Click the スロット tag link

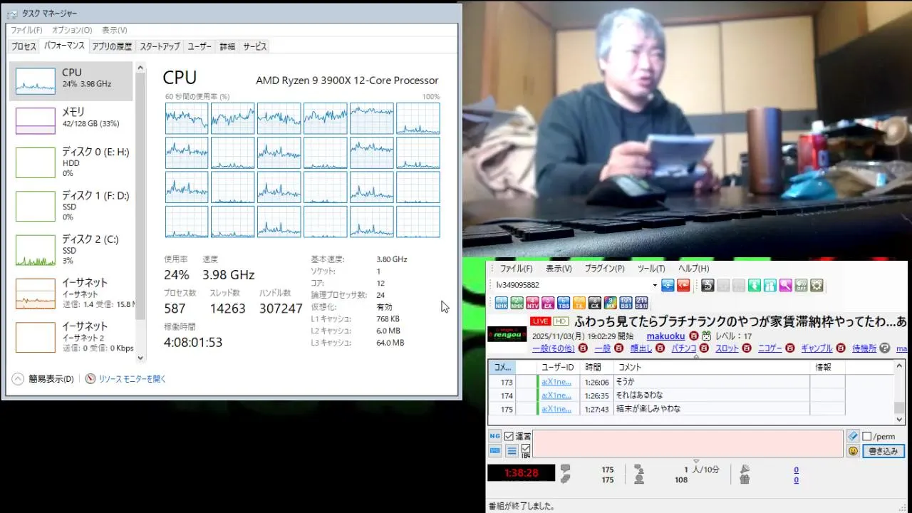pos(727,348)
